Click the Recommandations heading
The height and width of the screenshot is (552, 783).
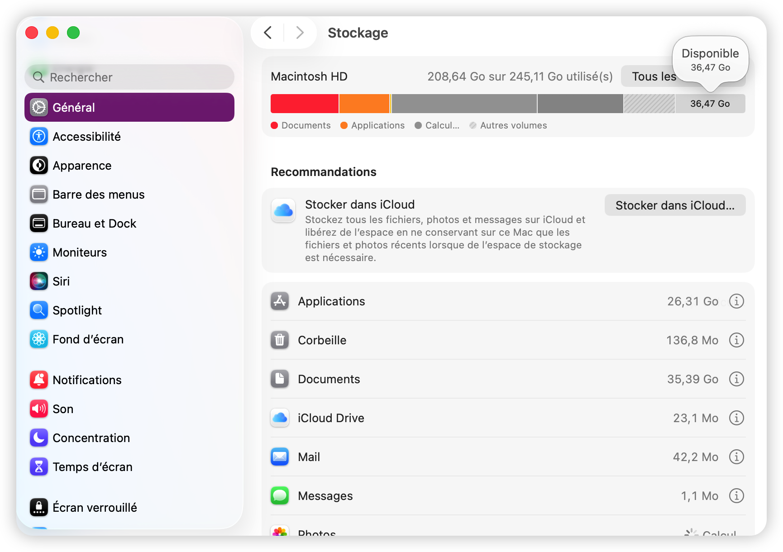click(324, 172)
